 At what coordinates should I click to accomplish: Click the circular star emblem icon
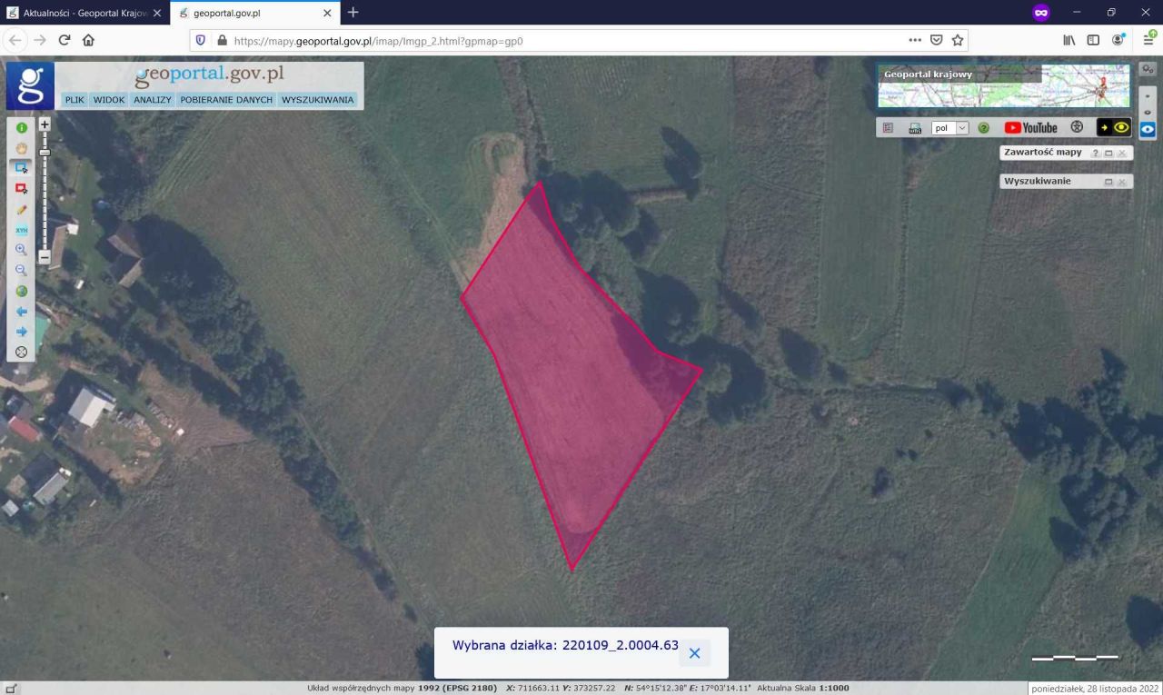click(x=1078, y=128)
